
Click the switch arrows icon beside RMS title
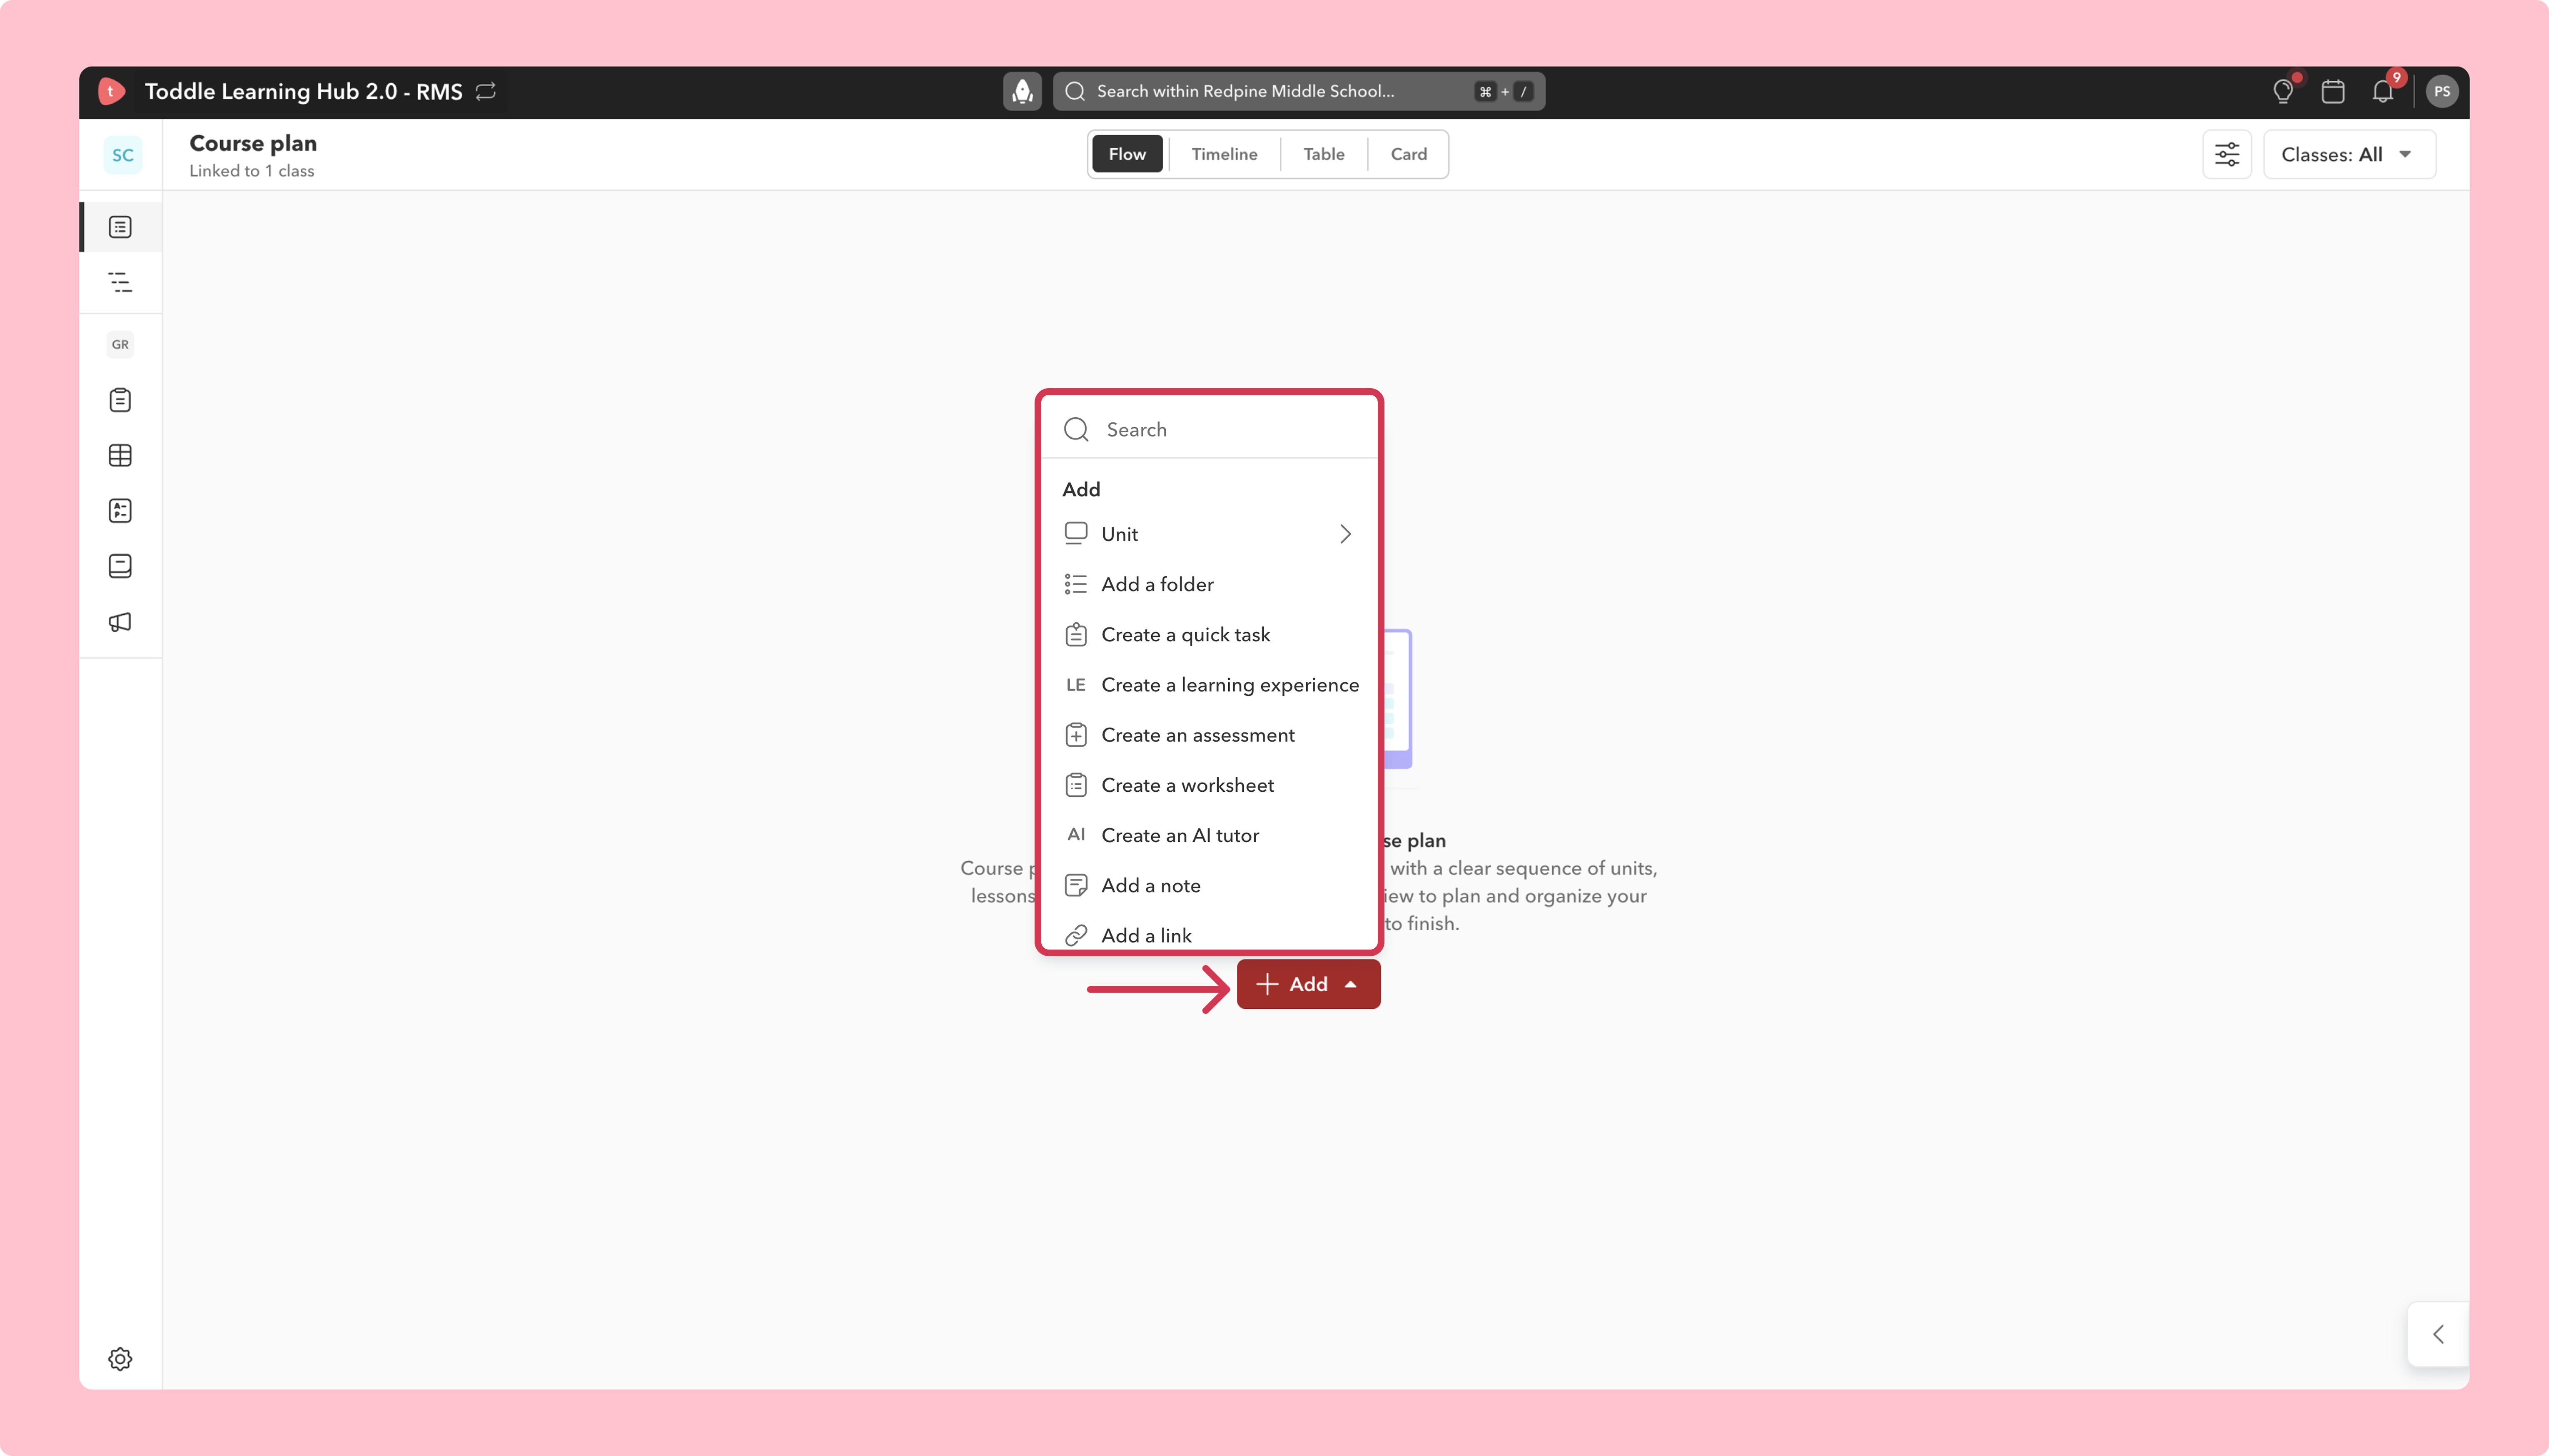point(486,92)
